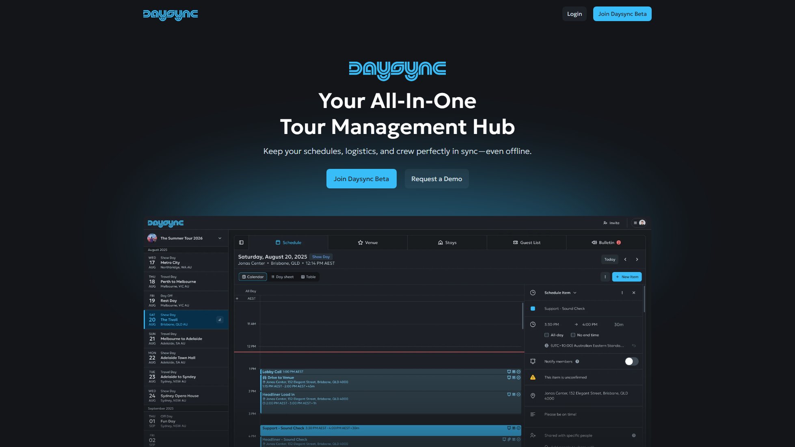Collapse the sidebar panel toggle icon
This screenshot has height=447, width=795.
[x=241, y=242]
